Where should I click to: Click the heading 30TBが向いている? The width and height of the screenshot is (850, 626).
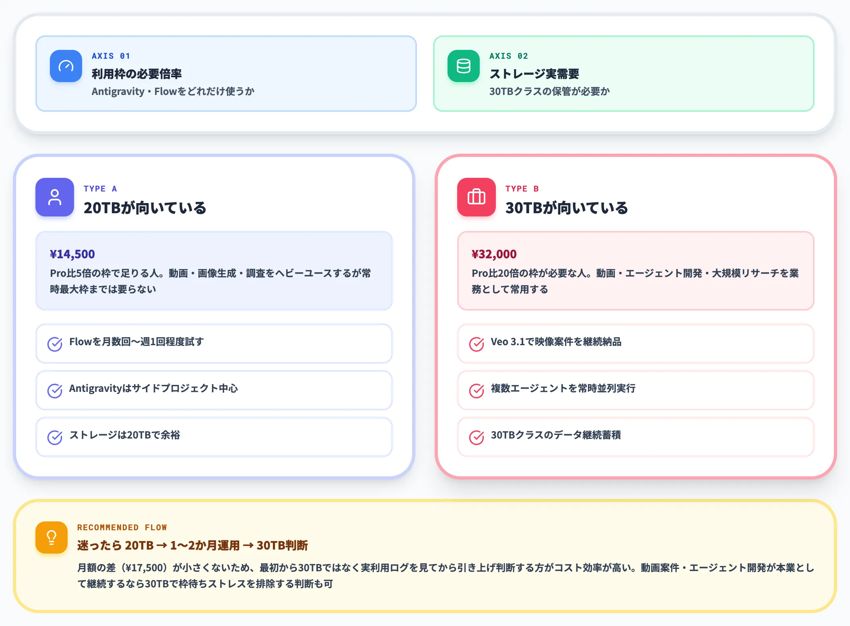pos(567,208)
